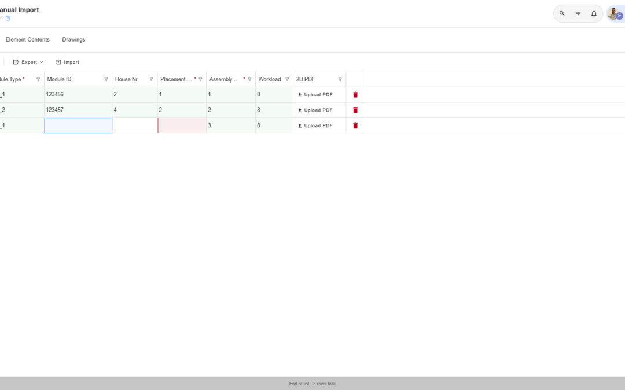Open the search icon in the header
Screen dimensions: 625x390
click(x=562, y=13)
